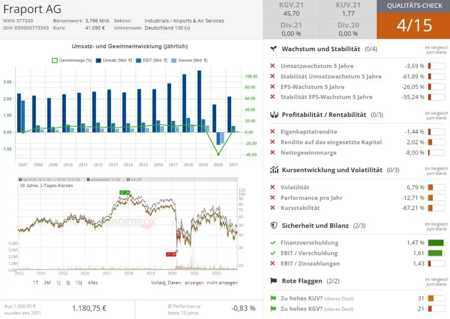The width and height of the screenshot is (450, 319).
Task: Click the Fraport AG company title
Action: tap(32, 9)
